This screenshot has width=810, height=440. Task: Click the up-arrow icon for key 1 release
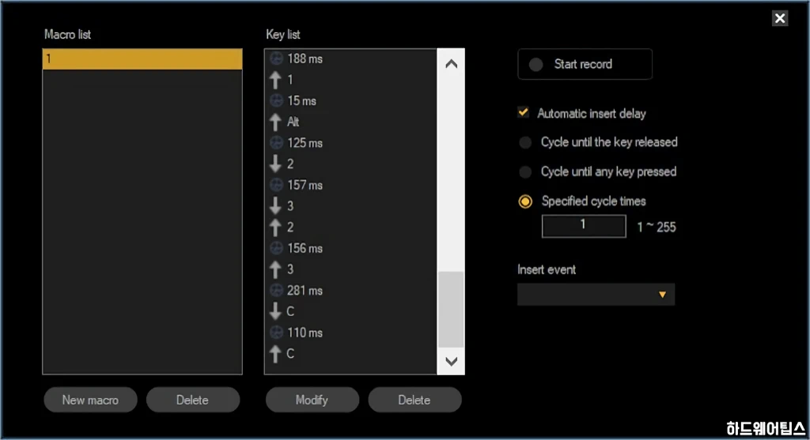tap(275, 80)
